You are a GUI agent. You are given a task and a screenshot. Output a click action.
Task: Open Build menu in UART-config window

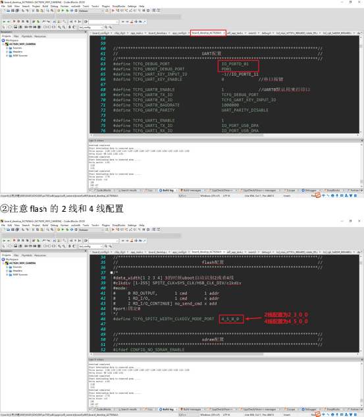pos(45,6)
